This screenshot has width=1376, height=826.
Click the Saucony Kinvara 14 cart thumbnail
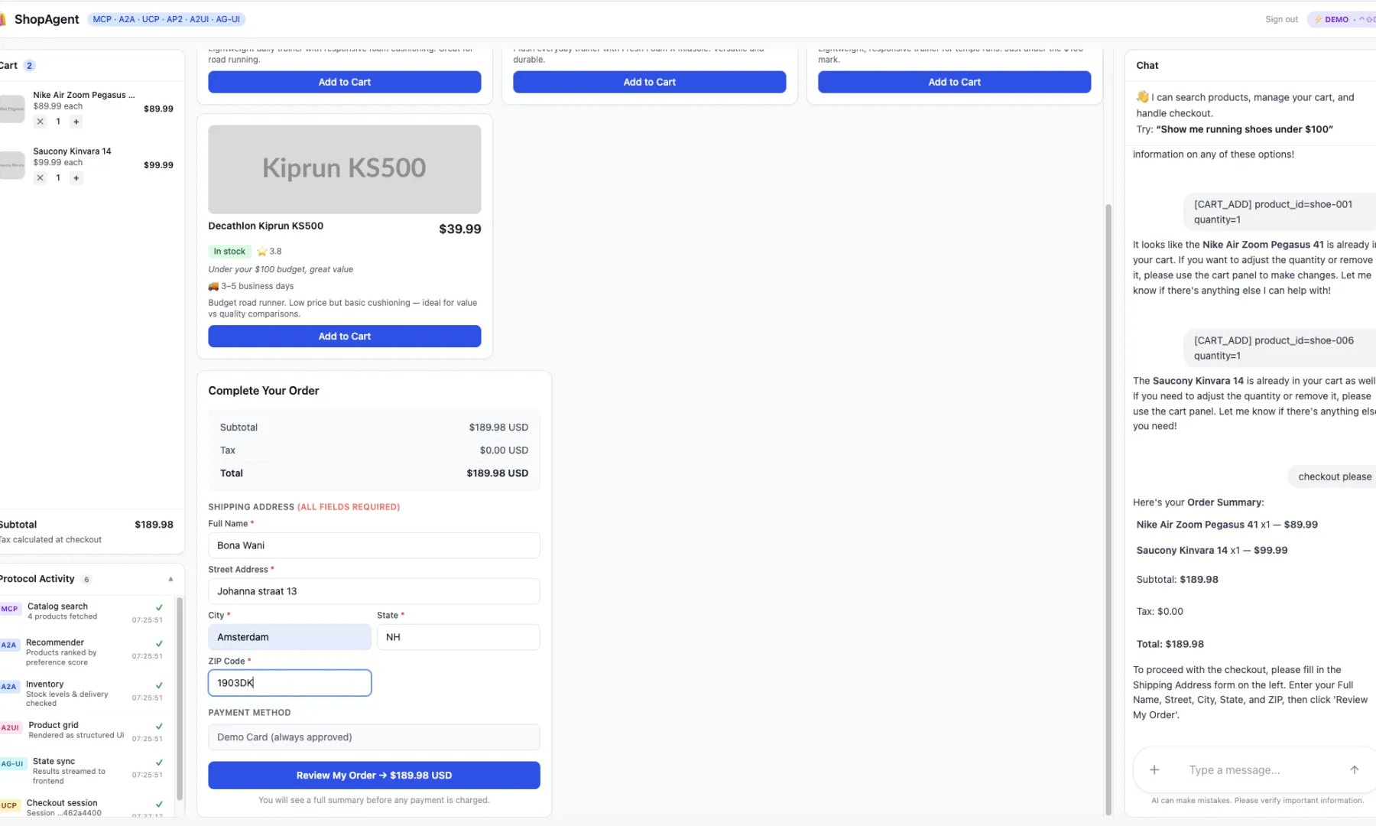pyautogui.click(x=12, y=165)
